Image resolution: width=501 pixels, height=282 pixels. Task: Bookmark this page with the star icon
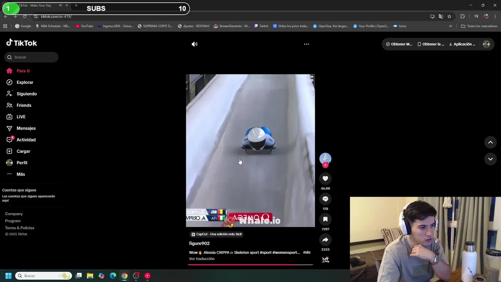tap(449, 16)
